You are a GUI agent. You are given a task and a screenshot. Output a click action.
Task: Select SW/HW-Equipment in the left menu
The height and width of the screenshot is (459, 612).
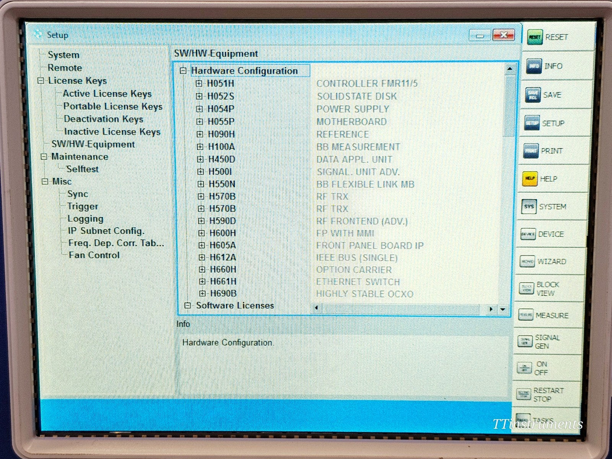click(x=93, y=144)
